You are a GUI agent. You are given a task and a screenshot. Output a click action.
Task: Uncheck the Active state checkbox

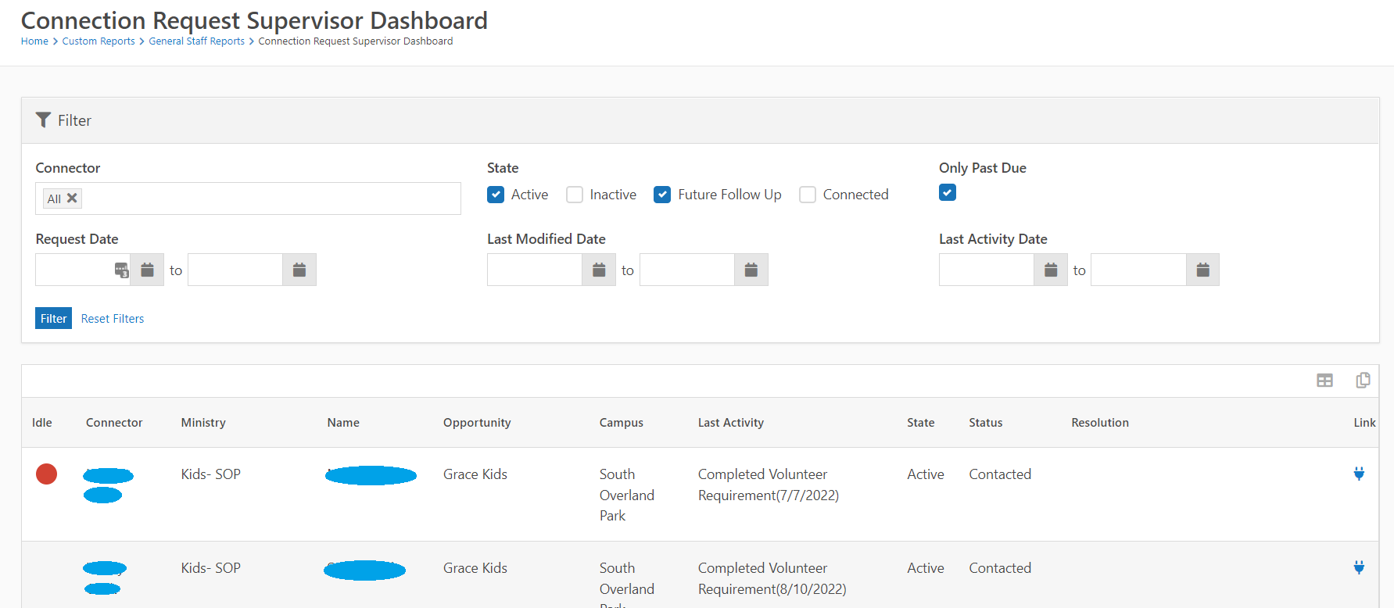point(496,195)
